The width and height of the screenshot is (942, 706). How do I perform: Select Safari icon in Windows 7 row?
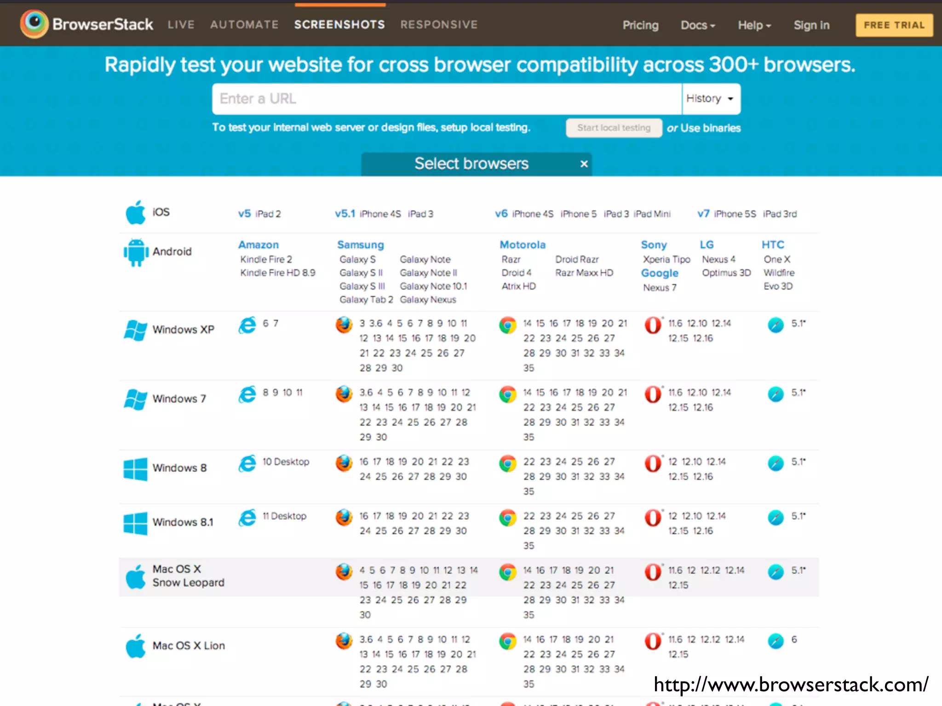pos(775,394)
